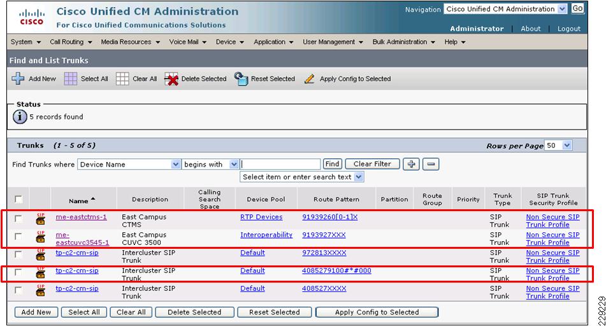Screen dimensions: 606x326
Task: Open the Voice Mail menu
Action: (187, 41)
